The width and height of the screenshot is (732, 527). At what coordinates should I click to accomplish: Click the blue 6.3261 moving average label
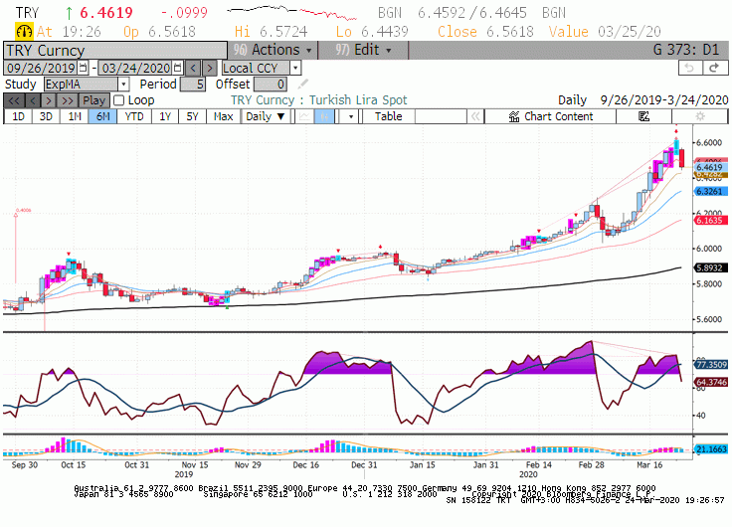click(710, 191)
